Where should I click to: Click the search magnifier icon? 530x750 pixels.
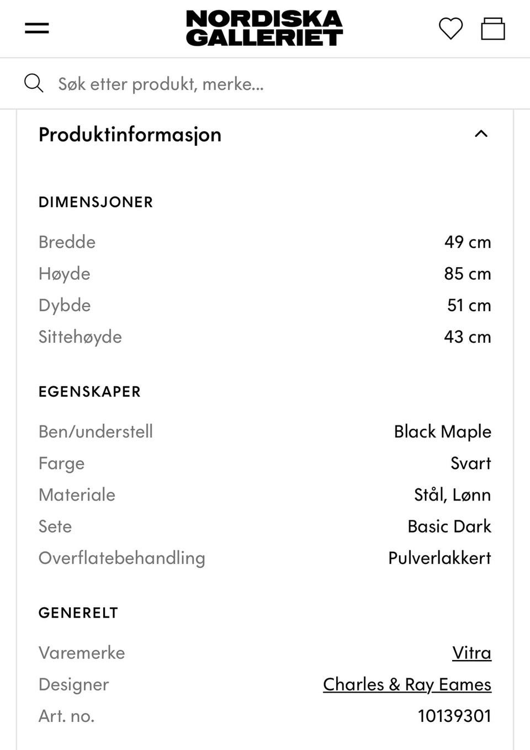coord(34,83)
